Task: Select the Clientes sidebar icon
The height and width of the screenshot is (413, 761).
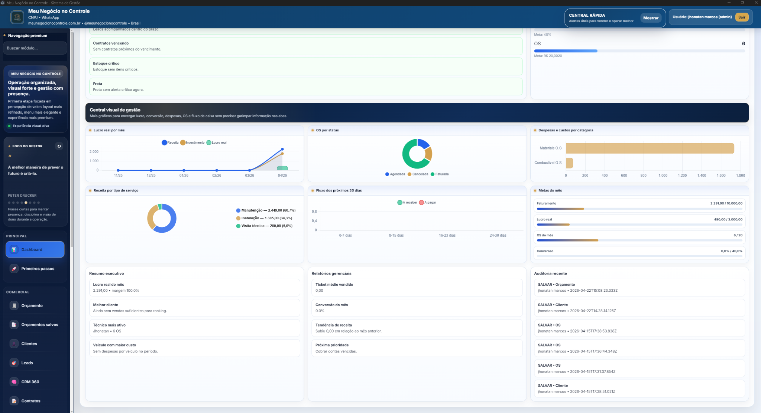Action: pos(14,344)
